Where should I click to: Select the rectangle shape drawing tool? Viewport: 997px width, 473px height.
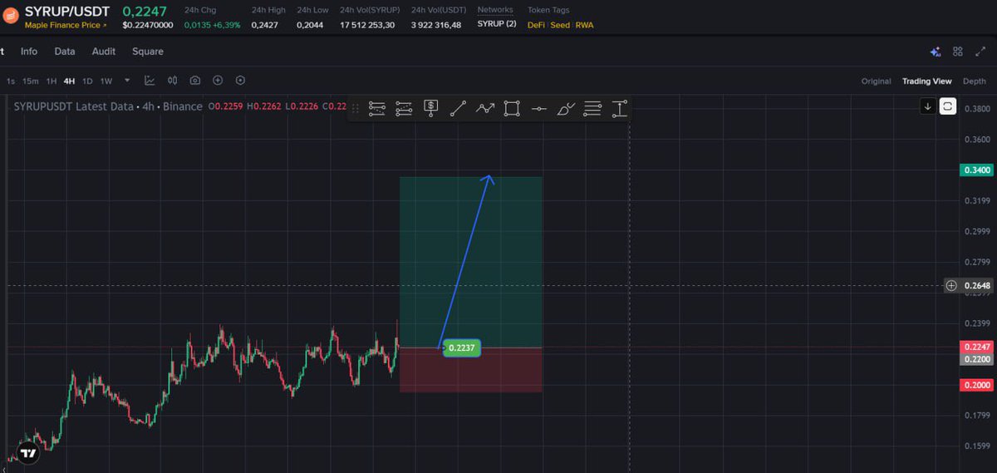pos(512,108)
